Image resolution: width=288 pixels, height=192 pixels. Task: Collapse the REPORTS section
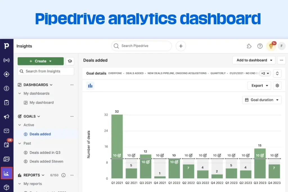pos(43,175)
